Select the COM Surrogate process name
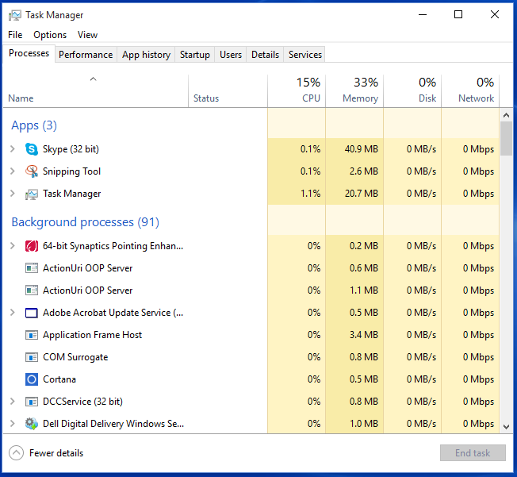The width and height of the screenshot is (517, 477). 75,357
